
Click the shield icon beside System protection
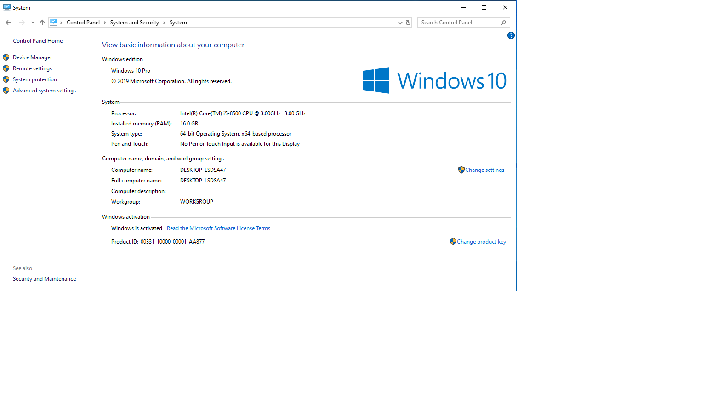coord(6,79)
